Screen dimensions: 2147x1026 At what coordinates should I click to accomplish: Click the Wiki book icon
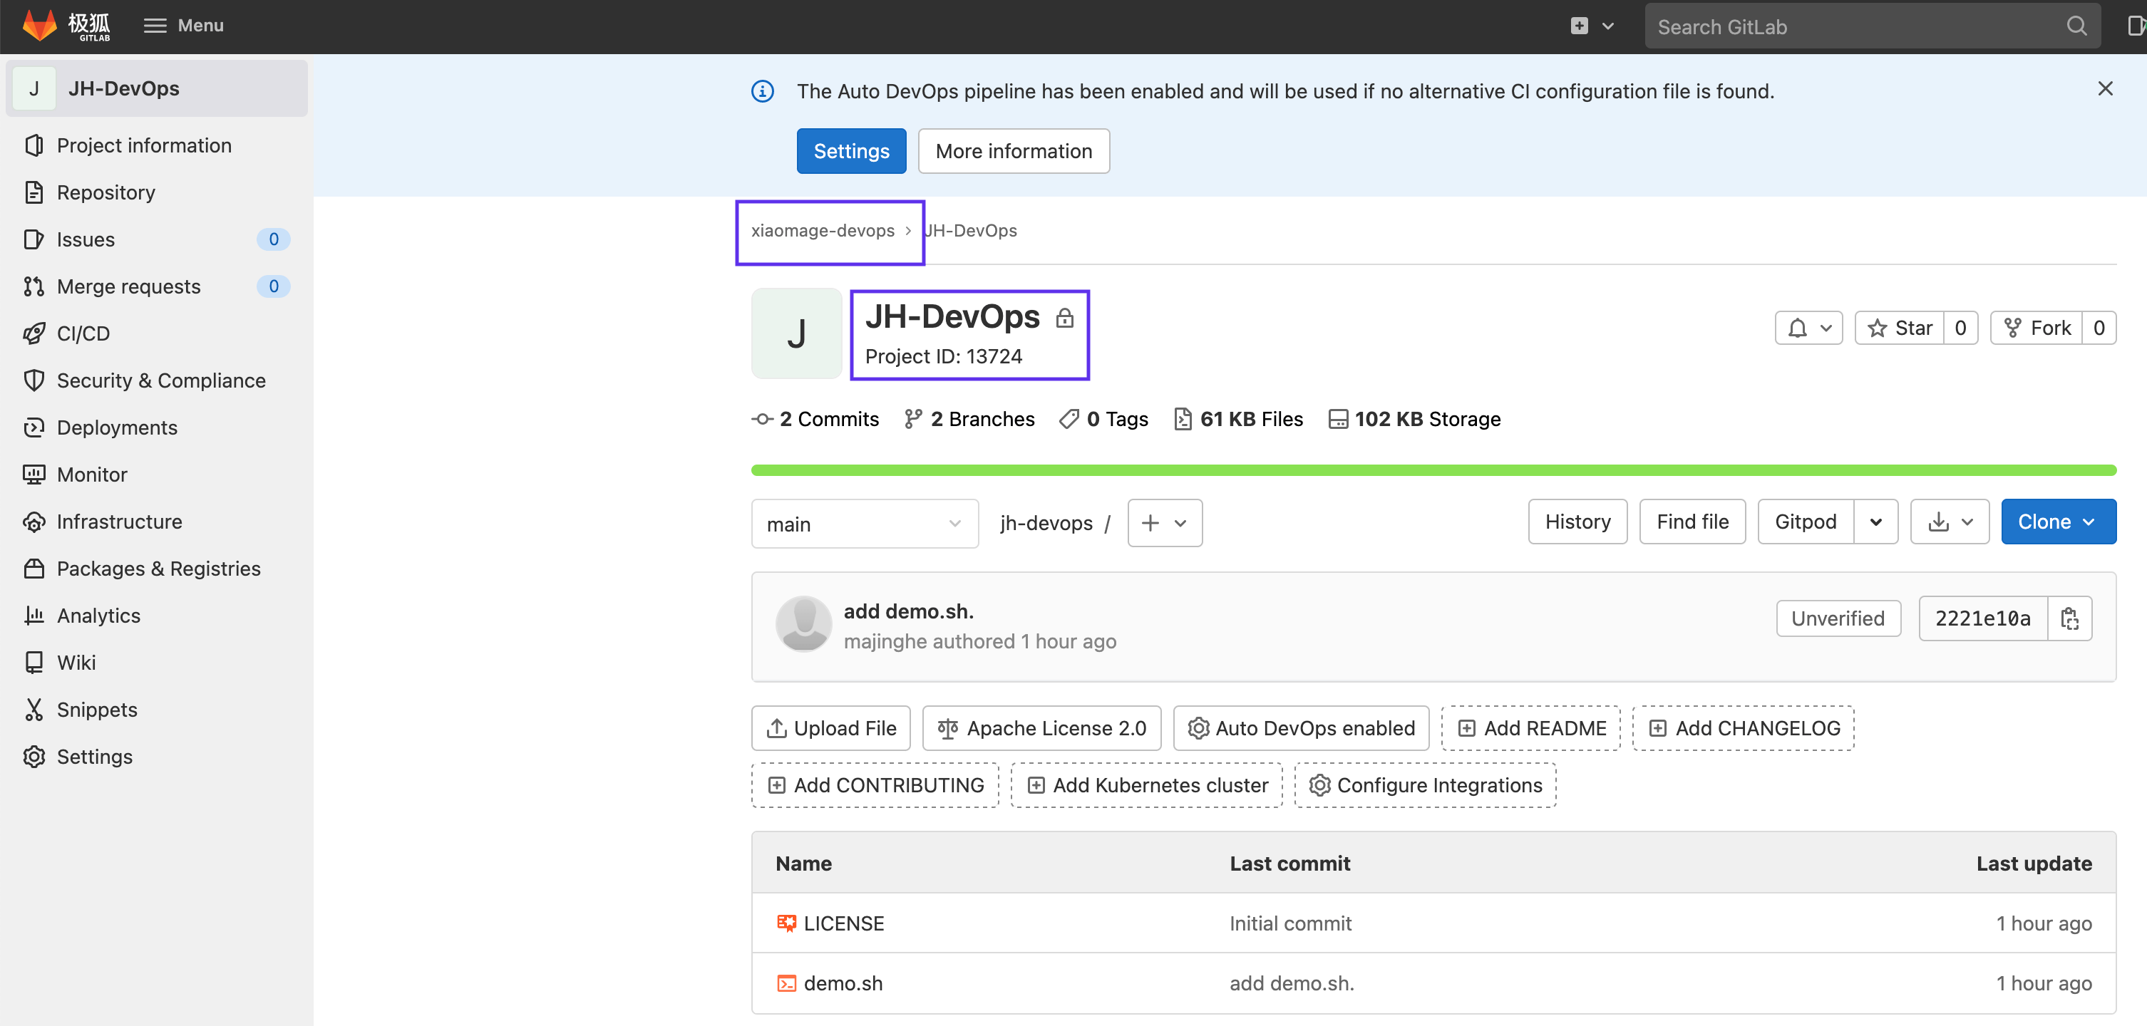tap(34, 663)
